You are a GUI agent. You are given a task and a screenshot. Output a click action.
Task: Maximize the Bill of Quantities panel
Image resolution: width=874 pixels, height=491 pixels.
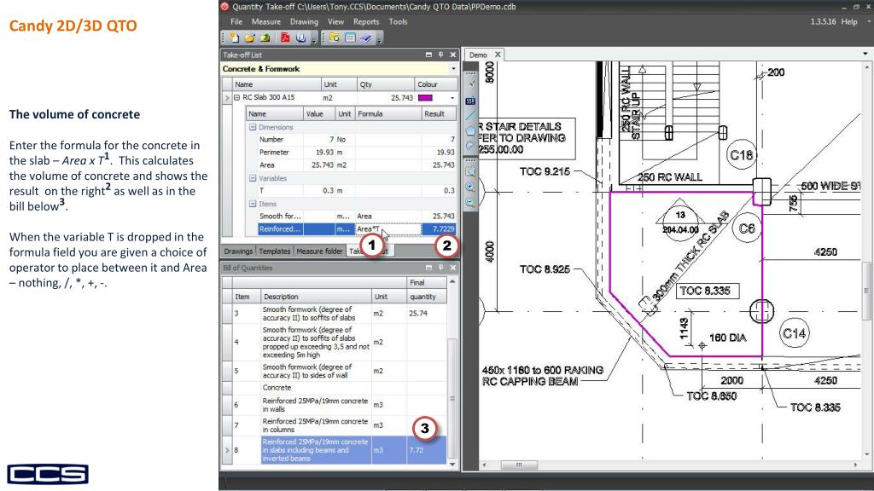[x=428, y=268]
